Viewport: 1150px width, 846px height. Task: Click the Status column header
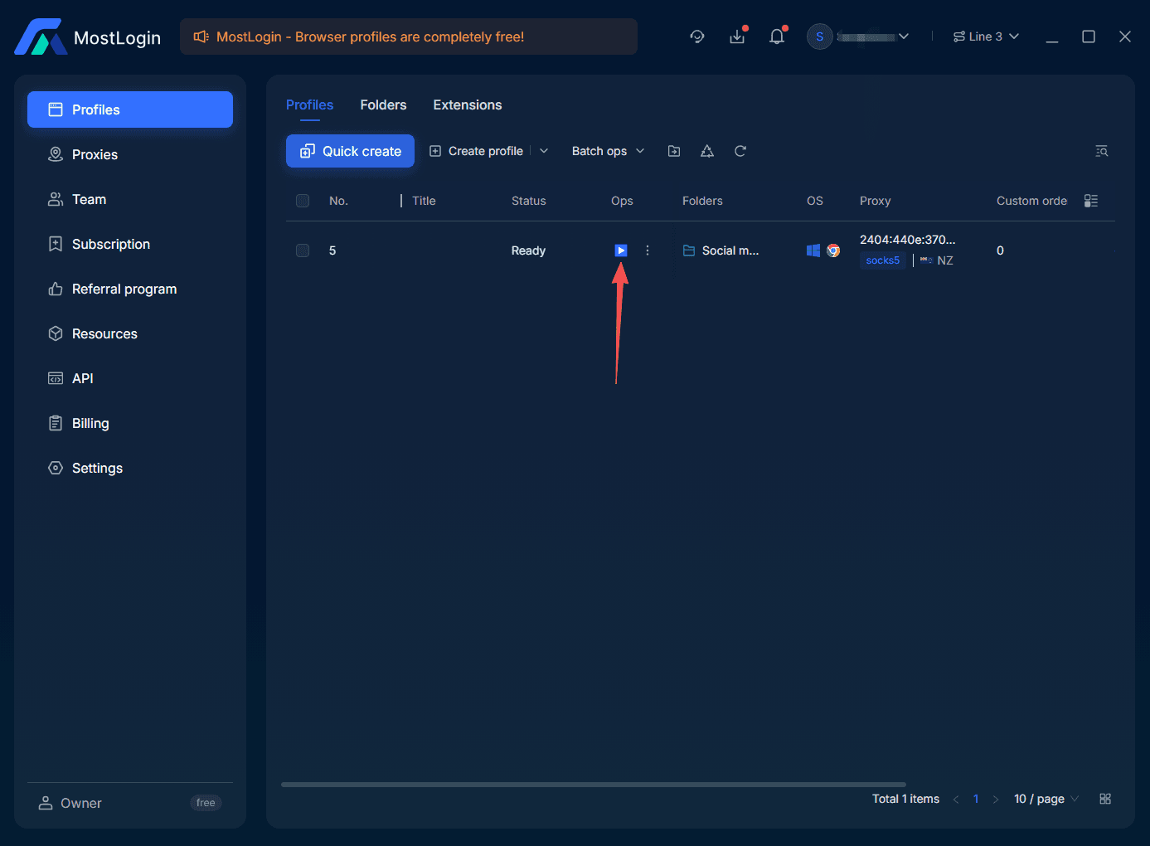click(x=529, y=201)
